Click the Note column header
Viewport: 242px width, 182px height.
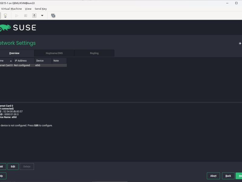click(59, 61)
